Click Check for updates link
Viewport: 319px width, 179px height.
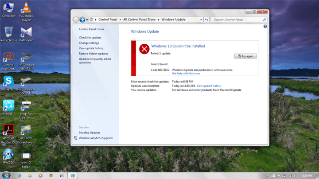coord(90,37)
